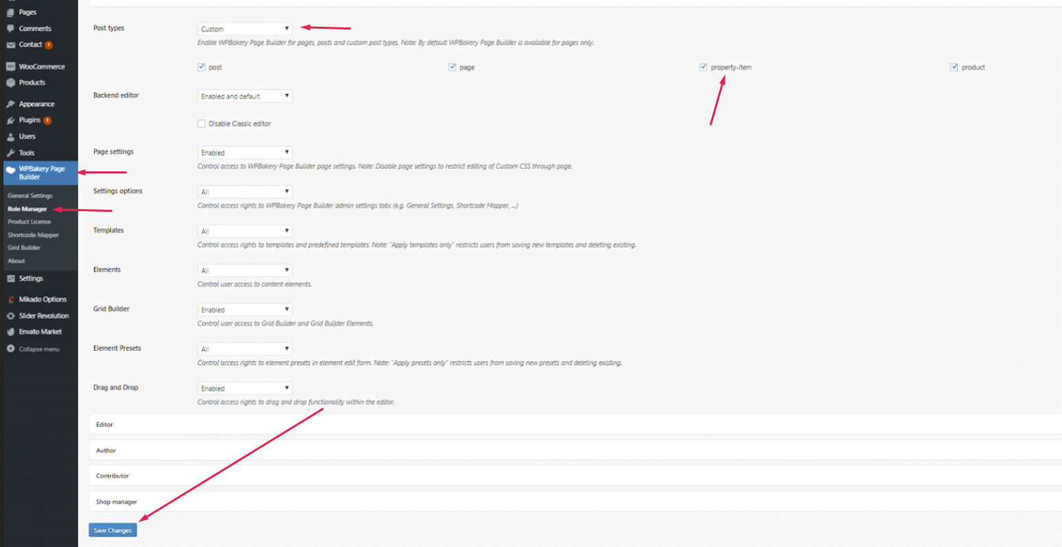Open the Elements dropdown
Screen dimensions: 1062x547
click(x=245, y=270)
